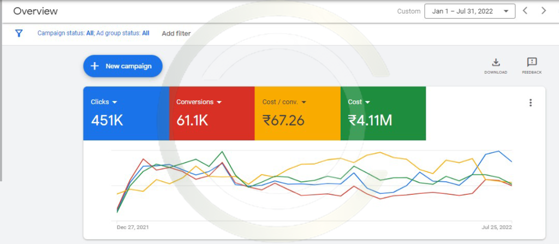
Task: Click the filter funnel icon
Action: click(19, 33)
